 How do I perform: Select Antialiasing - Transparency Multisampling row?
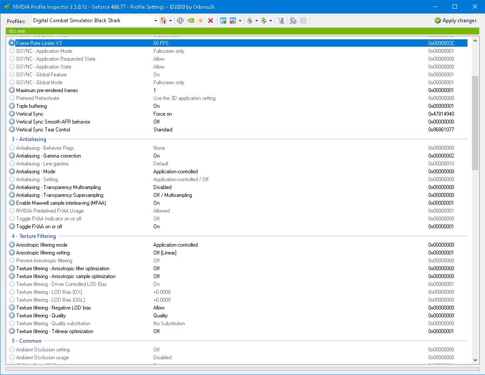click(x=238, y=187)
